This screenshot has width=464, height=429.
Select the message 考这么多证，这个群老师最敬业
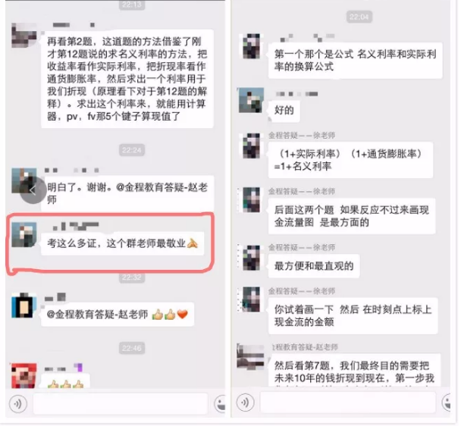point(123,244)
